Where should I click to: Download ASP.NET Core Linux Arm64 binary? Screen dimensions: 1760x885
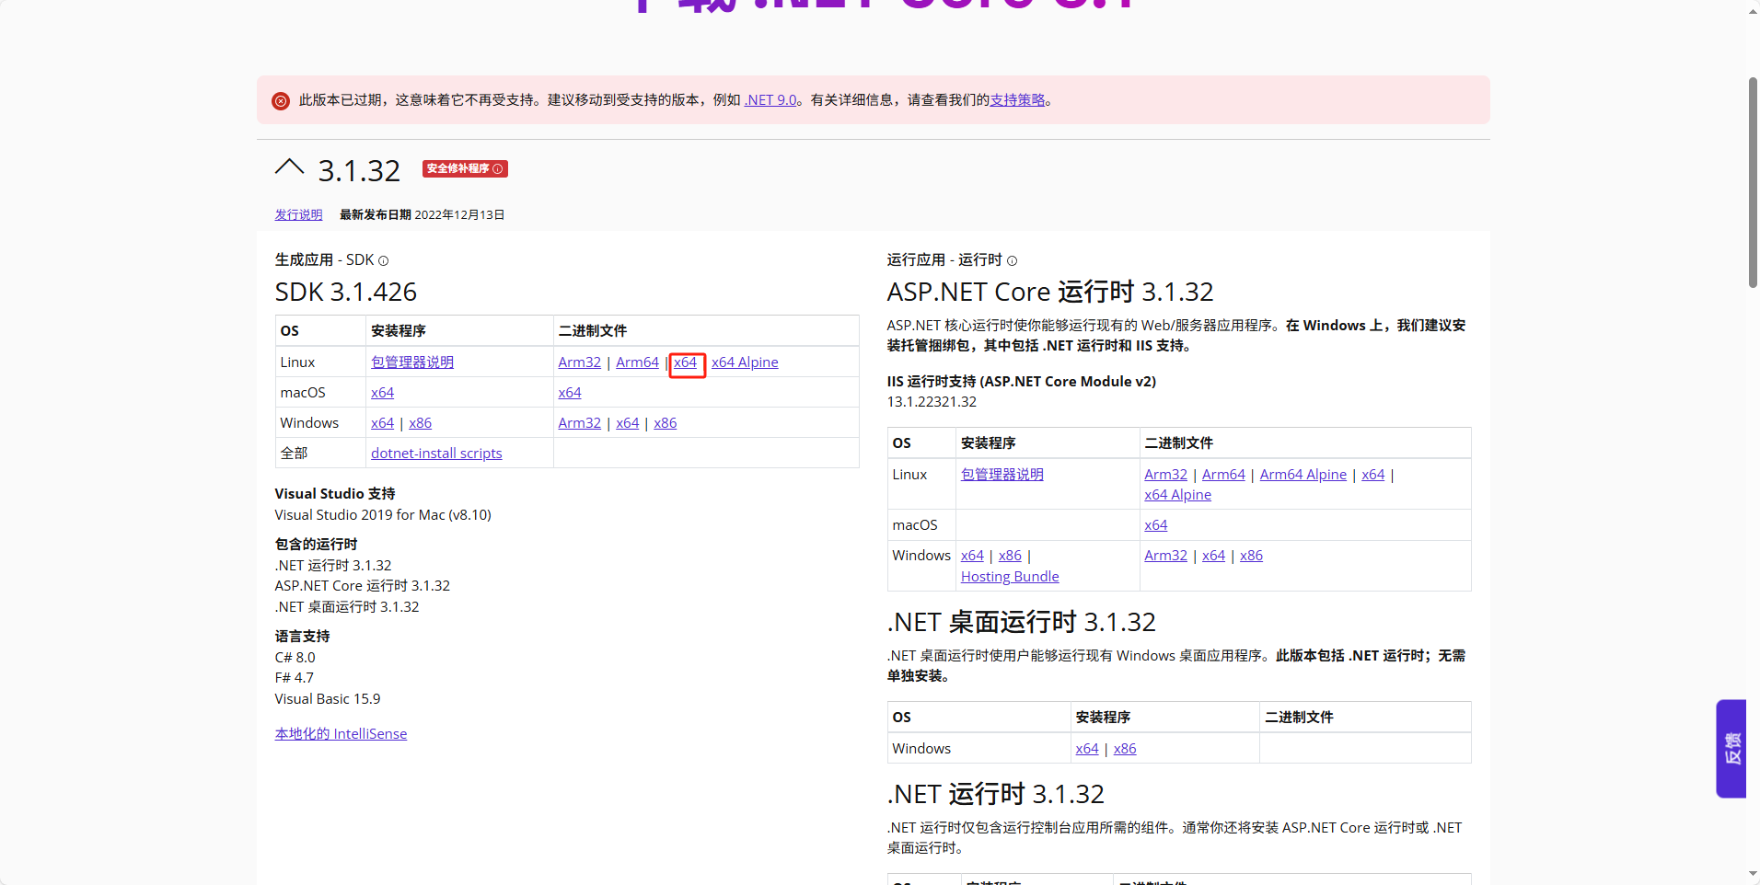click(x=1223, y=475)
